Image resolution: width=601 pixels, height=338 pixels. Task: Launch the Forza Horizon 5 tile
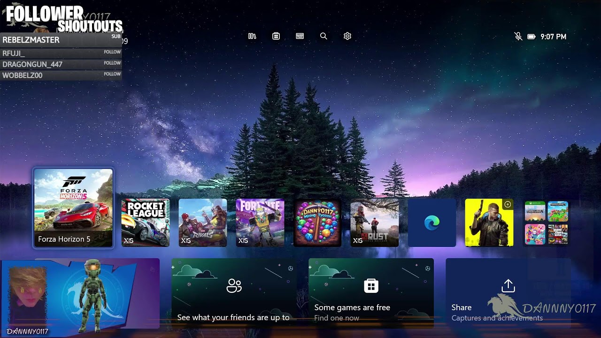click(x=73, y=208)
